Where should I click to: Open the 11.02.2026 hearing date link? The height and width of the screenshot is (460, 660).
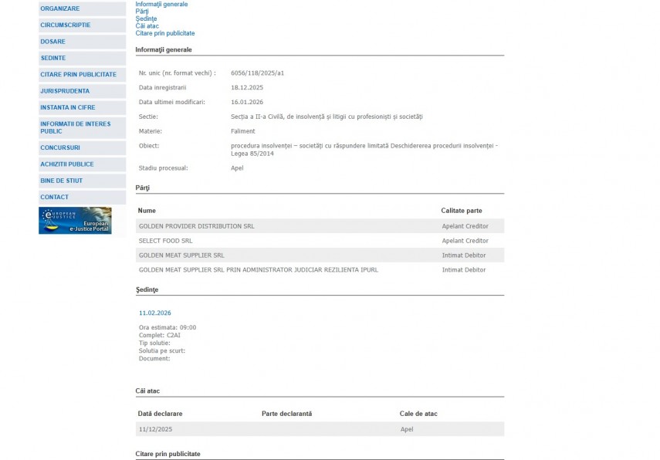tap(155, 313)
